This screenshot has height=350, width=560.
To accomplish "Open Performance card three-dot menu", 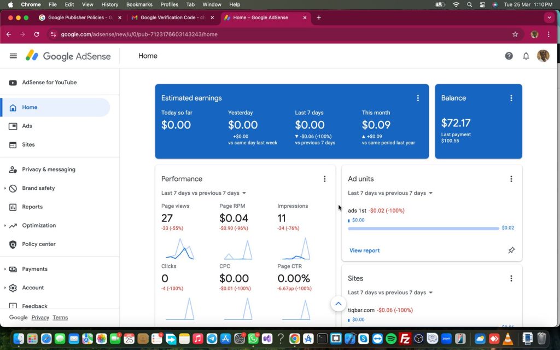I will pos(324,179).
